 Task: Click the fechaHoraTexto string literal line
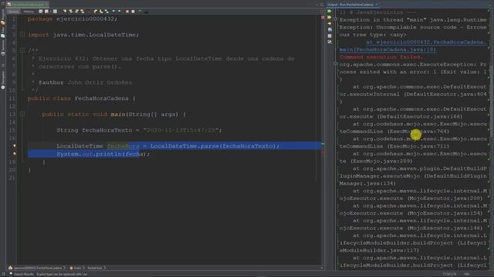point(139,130)
